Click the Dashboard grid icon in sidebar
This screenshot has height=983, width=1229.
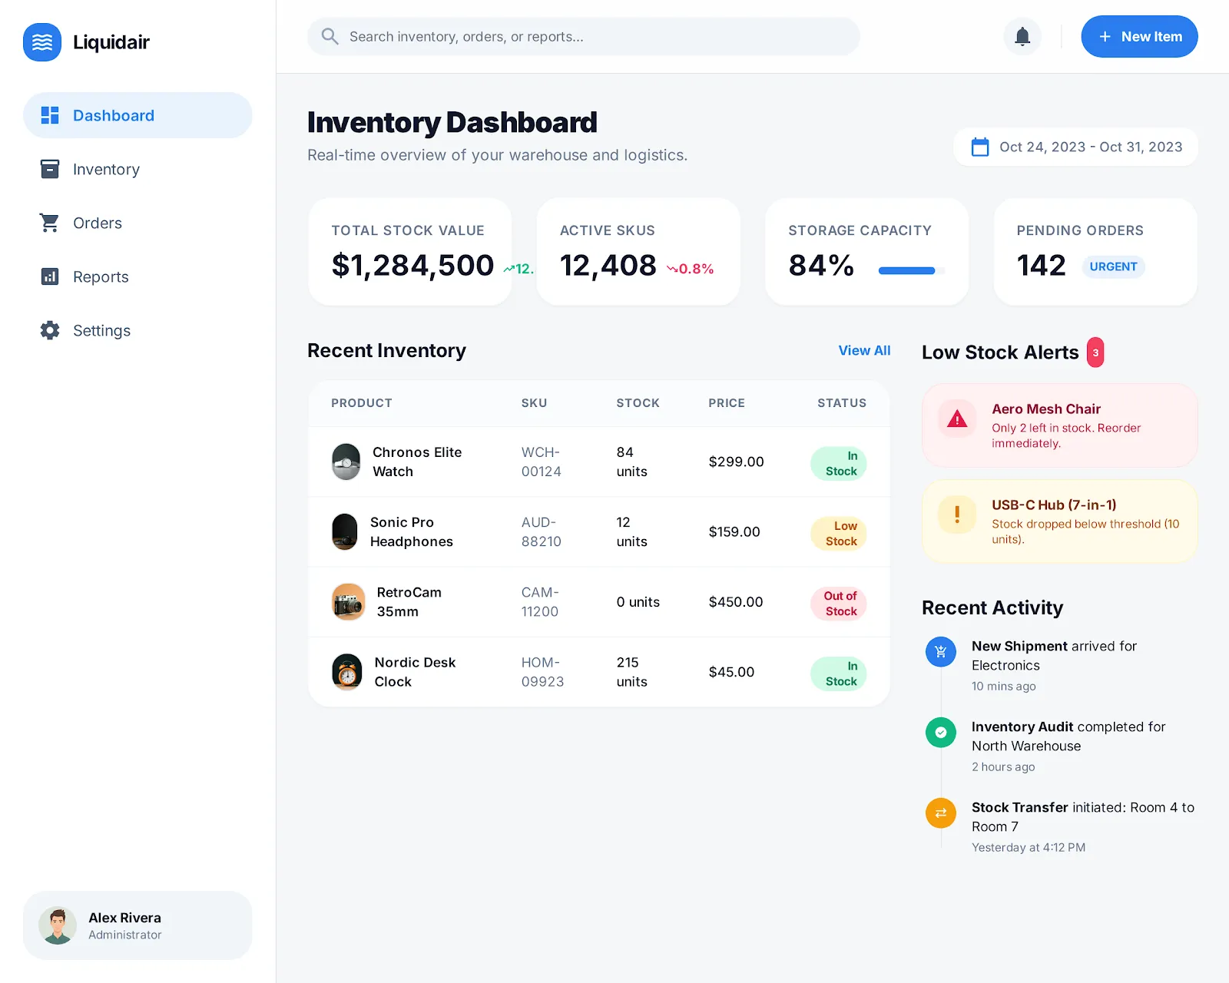(x=50, y=115)
